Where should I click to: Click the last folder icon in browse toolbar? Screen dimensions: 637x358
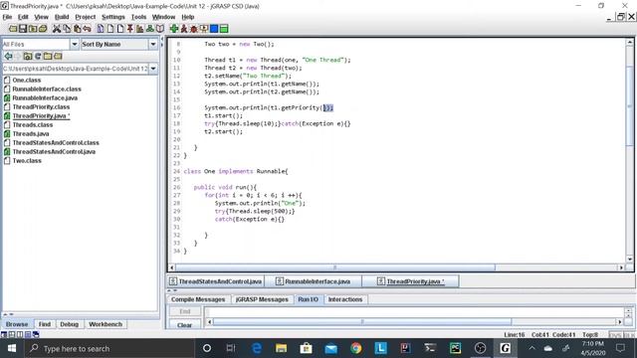tap(58, 56)
